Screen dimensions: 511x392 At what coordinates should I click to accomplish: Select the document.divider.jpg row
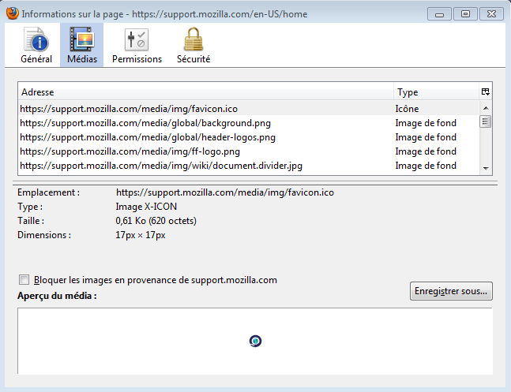pyautogui.click(x=249, y=166)
